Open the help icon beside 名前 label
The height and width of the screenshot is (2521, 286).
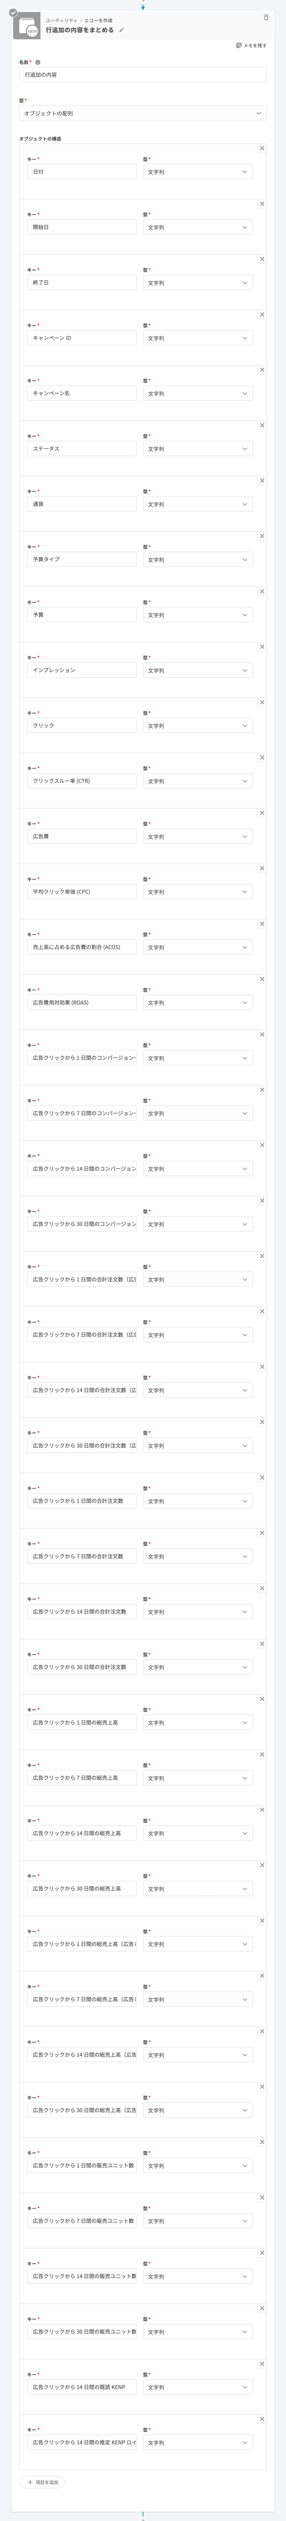pyautogui.click(x=38, y=62)
